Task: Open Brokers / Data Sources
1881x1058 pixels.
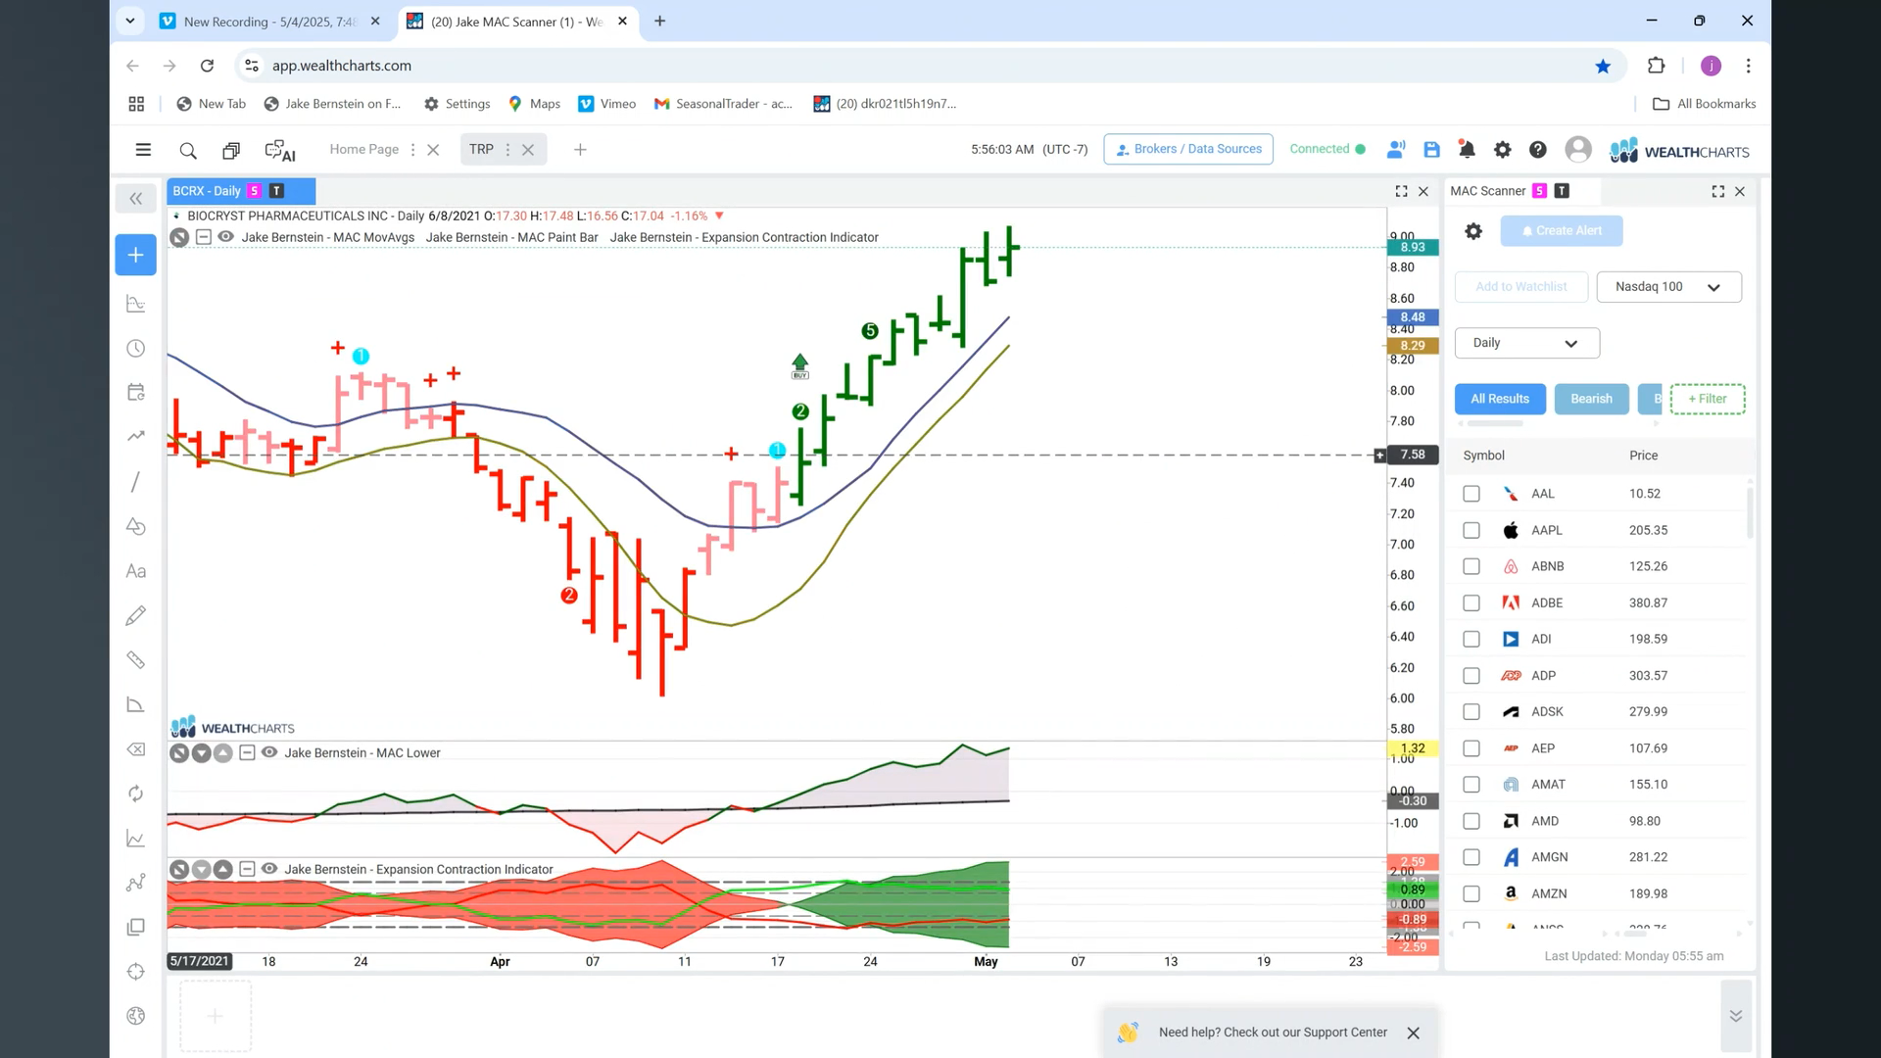Action: click(1188, 149)
